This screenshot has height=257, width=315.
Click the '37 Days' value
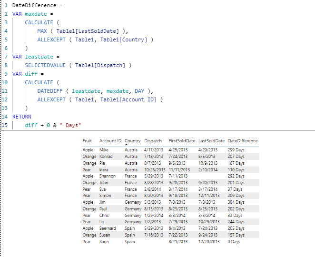point(235,189)
